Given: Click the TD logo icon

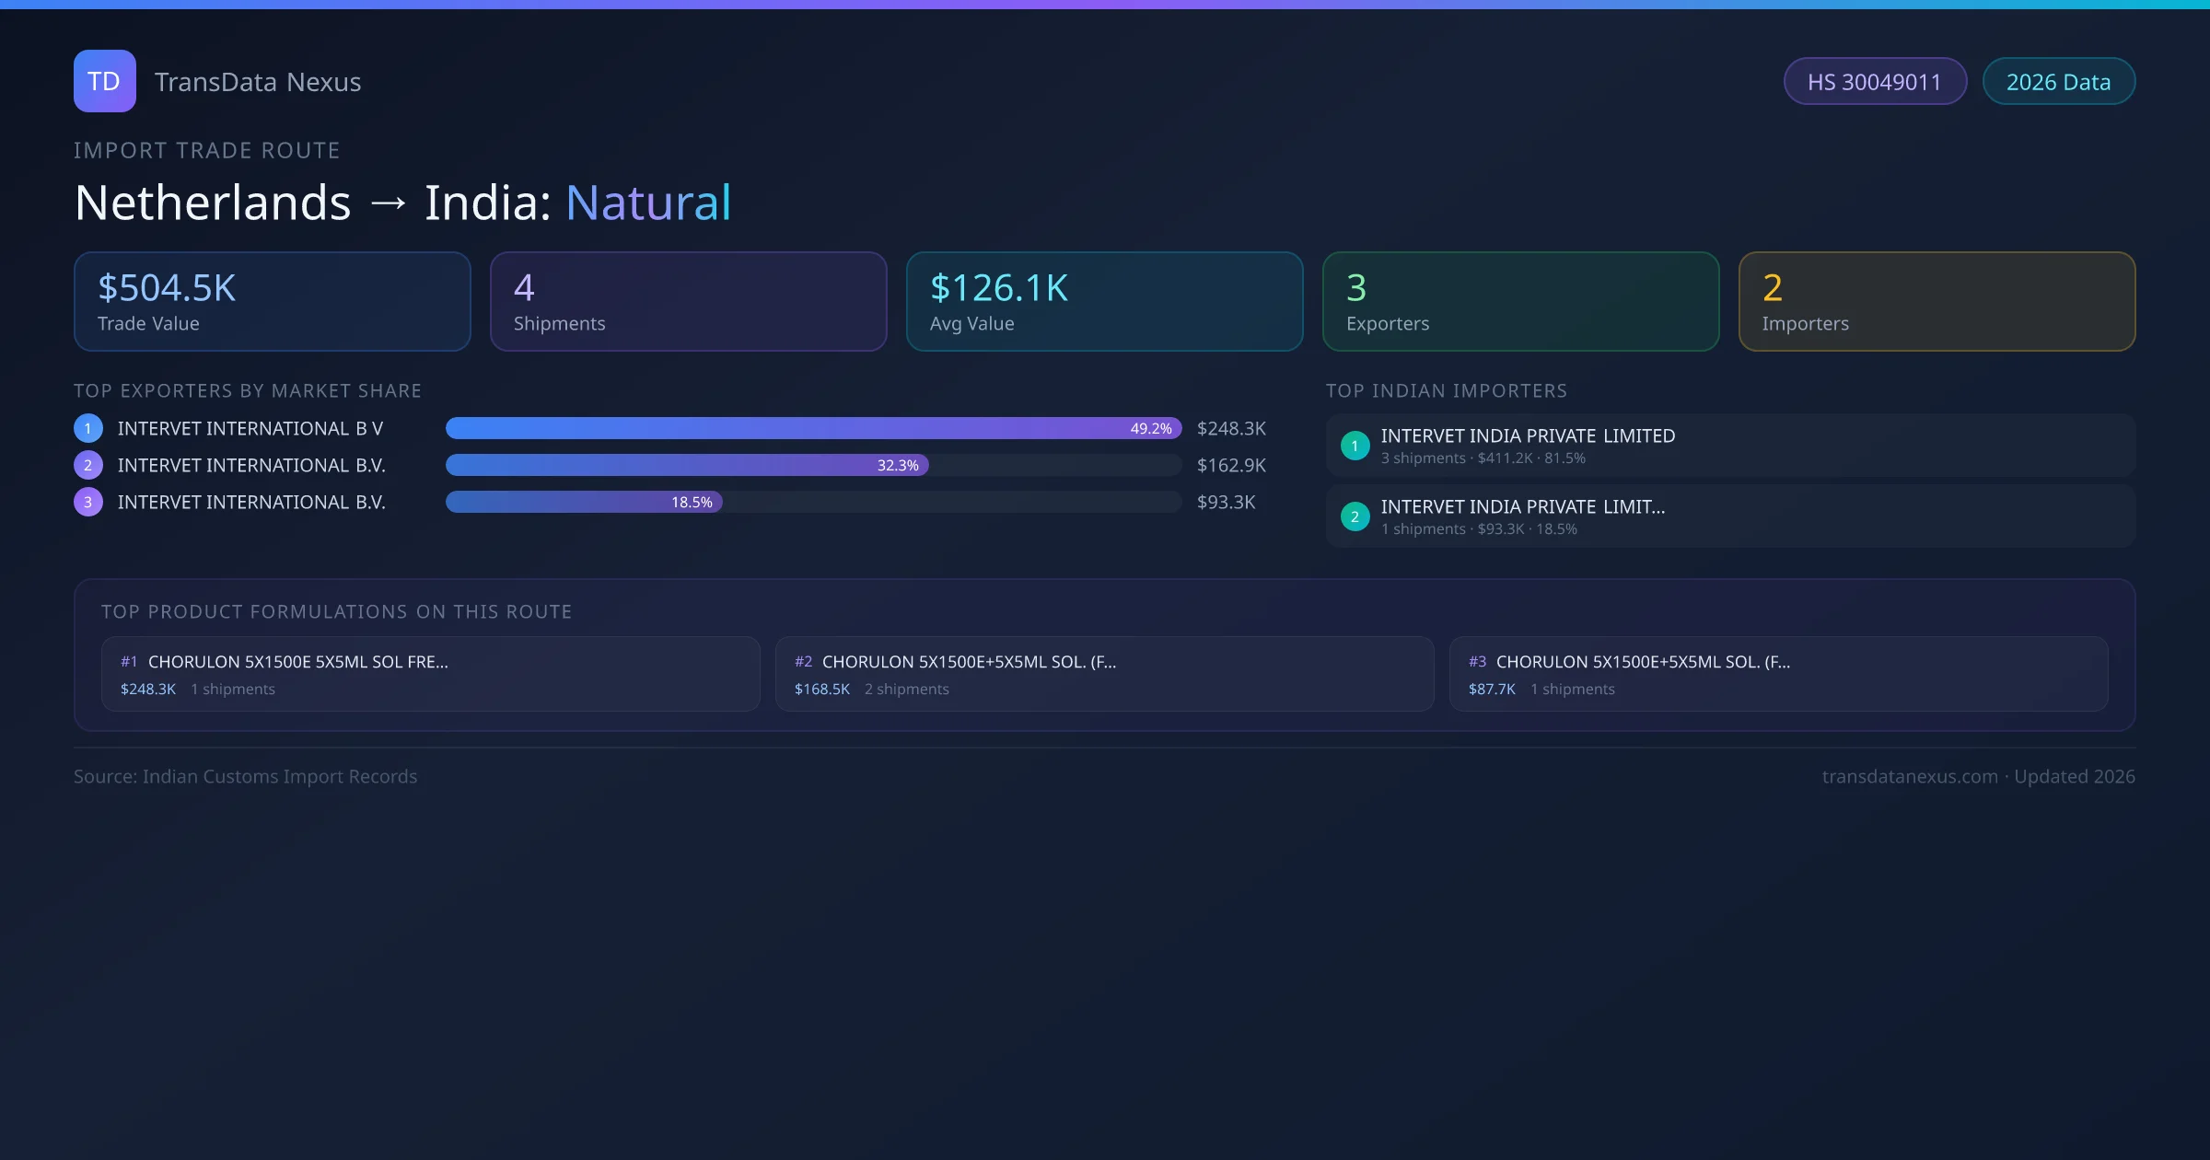Looking at the screenshot, I should [x=104, y=81].
